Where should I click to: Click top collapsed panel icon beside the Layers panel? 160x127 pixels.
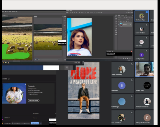[x=116, y=16]
